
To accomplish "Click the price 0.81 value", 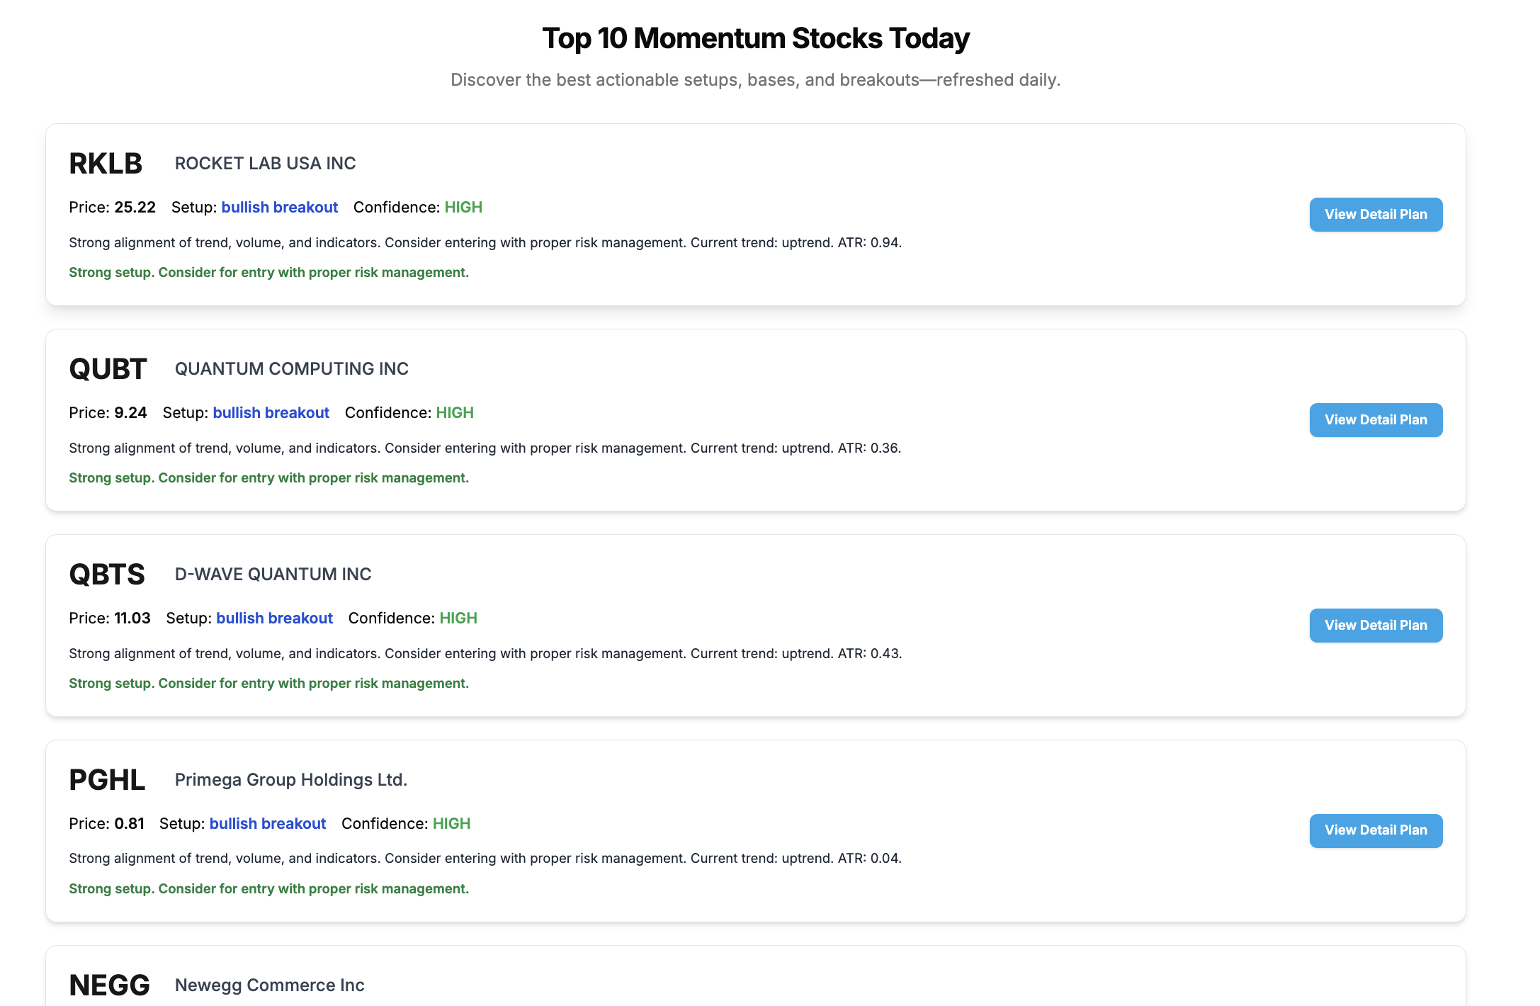I will (x=129, y=824).
